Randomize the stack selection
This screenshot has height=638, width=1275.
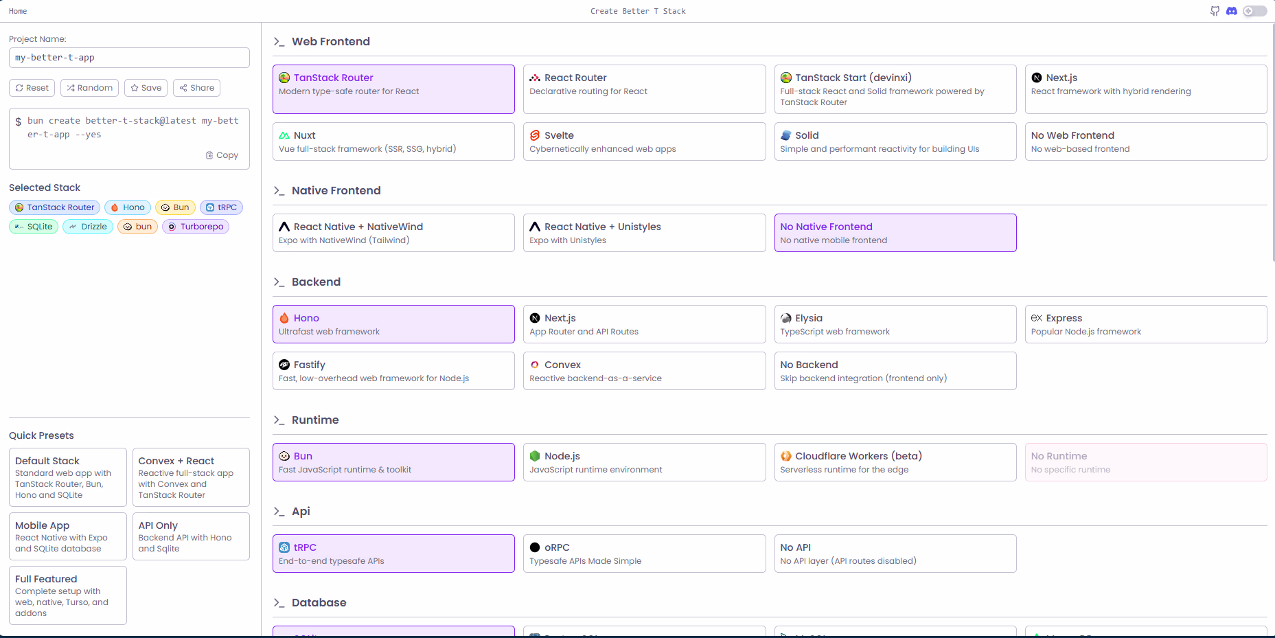pyautogui.click(x=89, y=87)
